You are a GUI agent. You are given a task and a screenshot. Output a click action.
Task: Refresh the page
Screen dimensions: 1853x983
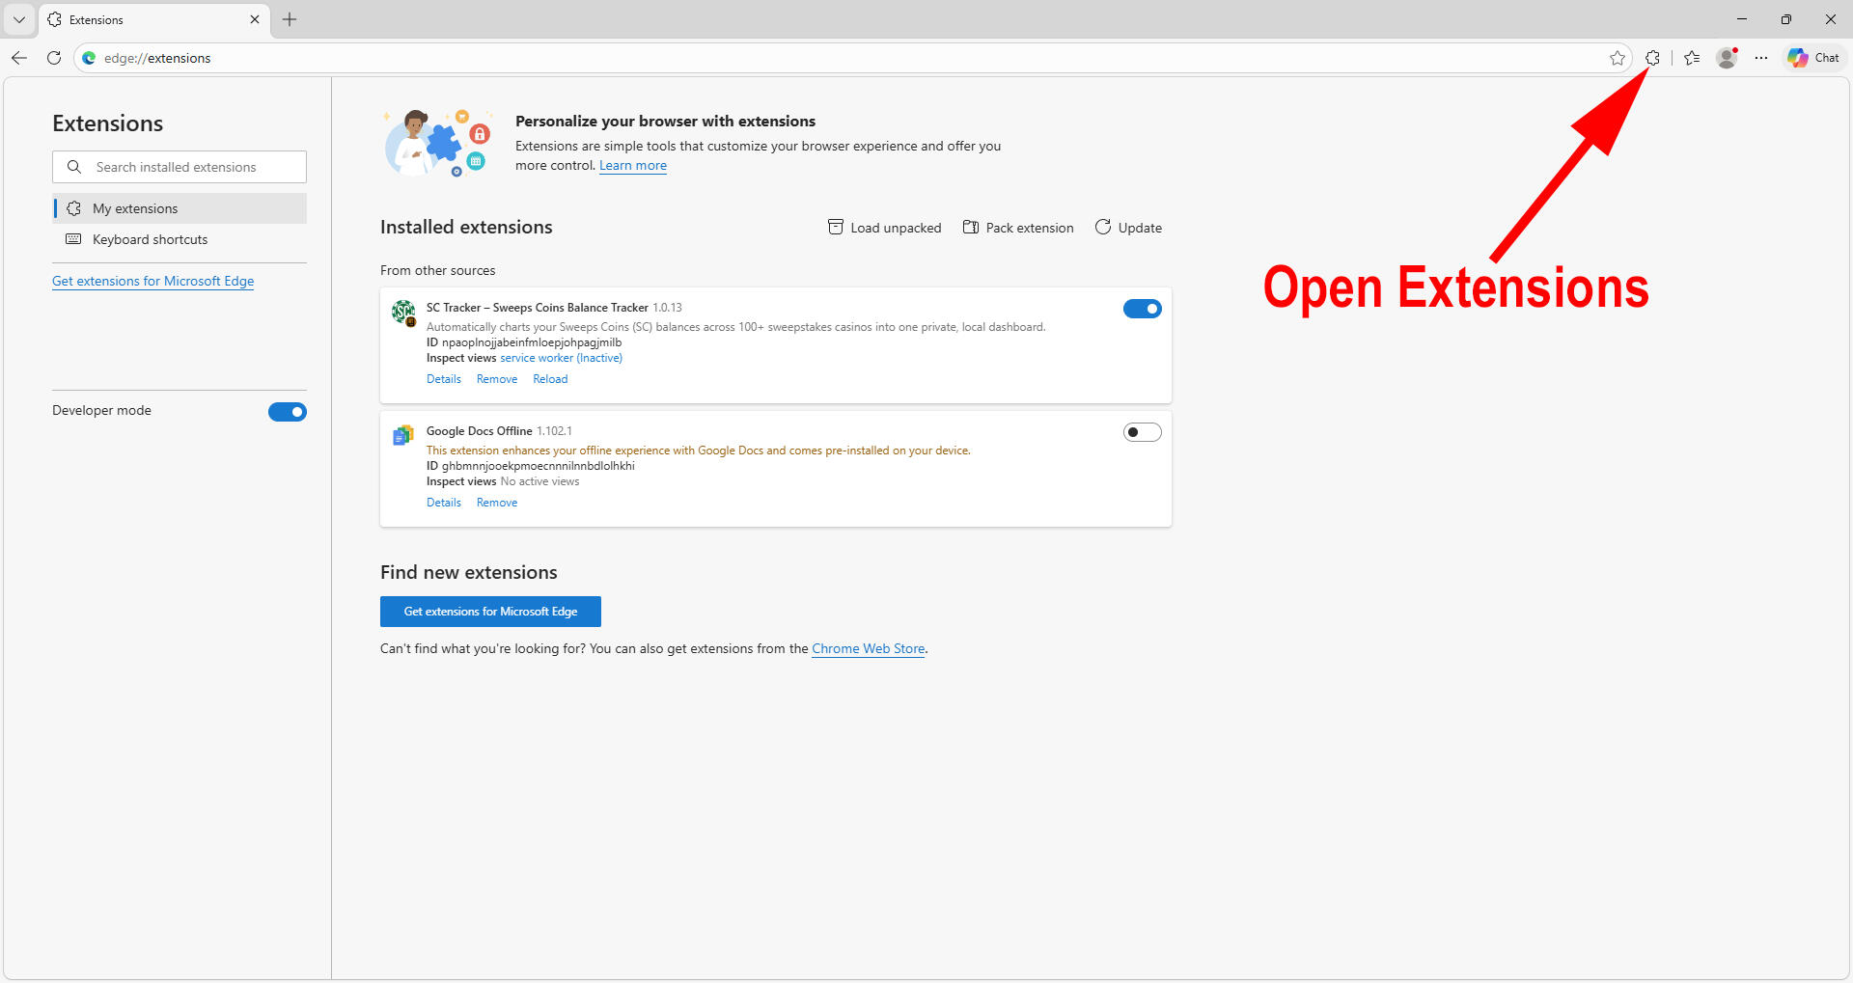pyautogui.click(x=54, y=58)
